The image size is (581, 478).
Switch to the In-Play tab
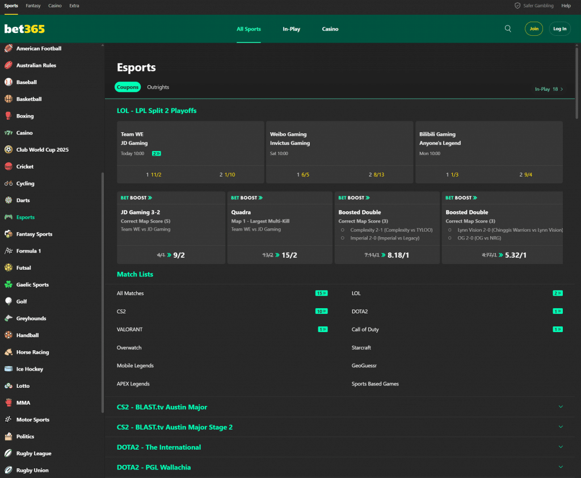[x=291, y=29]
